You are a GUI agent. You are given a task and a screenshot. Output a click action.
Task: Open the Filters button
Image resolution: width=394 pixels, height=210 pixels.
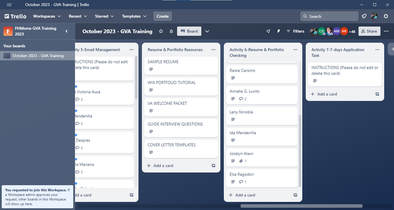point(295,31)
